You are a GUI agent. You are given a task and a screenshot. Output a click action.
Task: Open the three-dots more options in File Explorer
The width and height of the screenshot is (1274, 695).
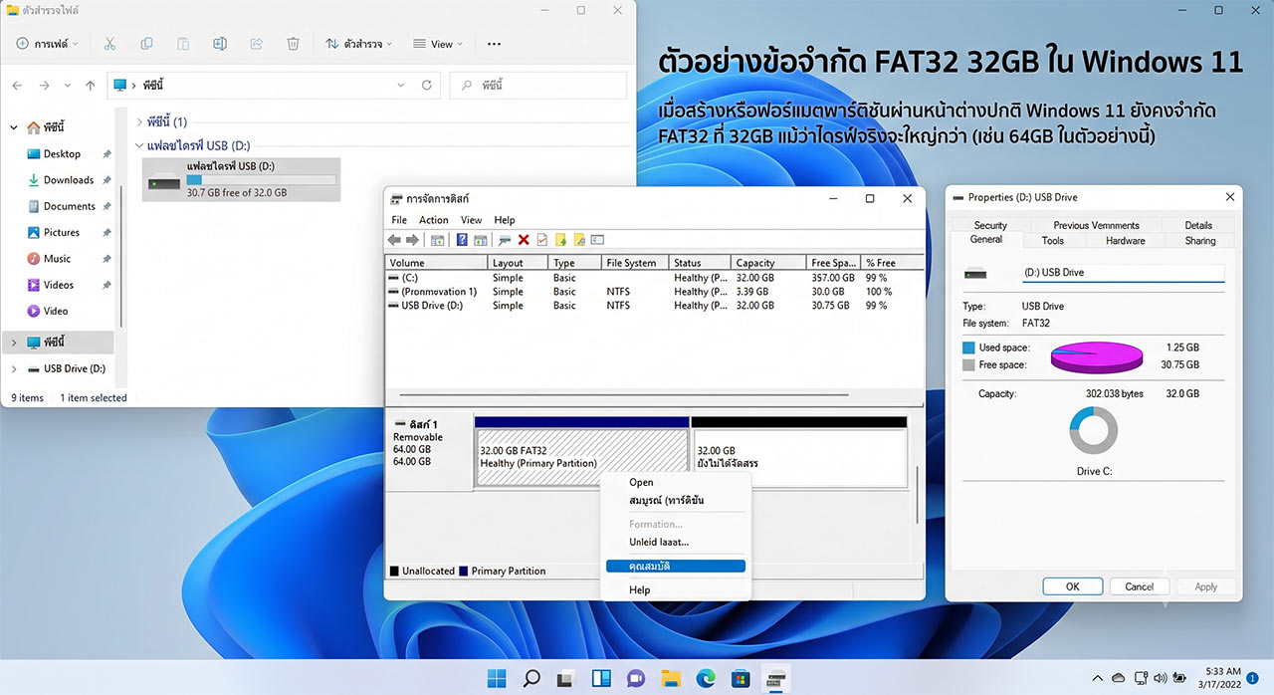coord(494,44)
